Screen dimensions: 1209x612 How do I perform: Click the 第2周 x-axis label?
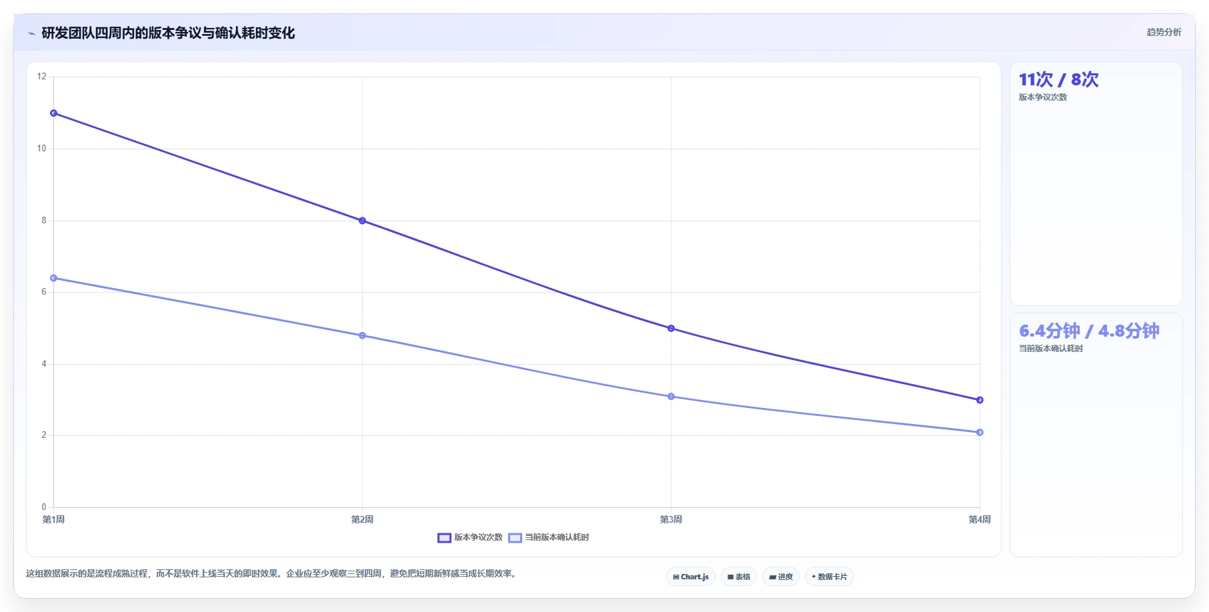(x=362, y=519)
